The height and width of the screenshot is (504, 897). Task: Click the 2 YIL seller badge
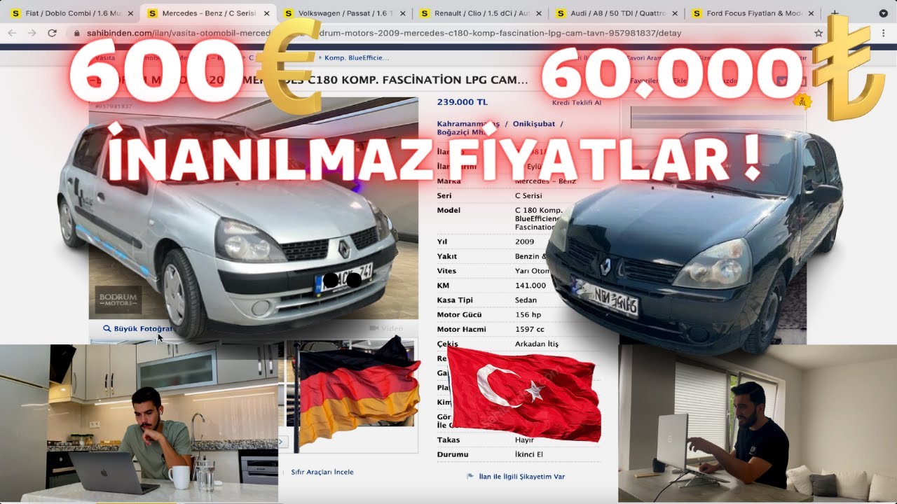(x=803, y=101)
